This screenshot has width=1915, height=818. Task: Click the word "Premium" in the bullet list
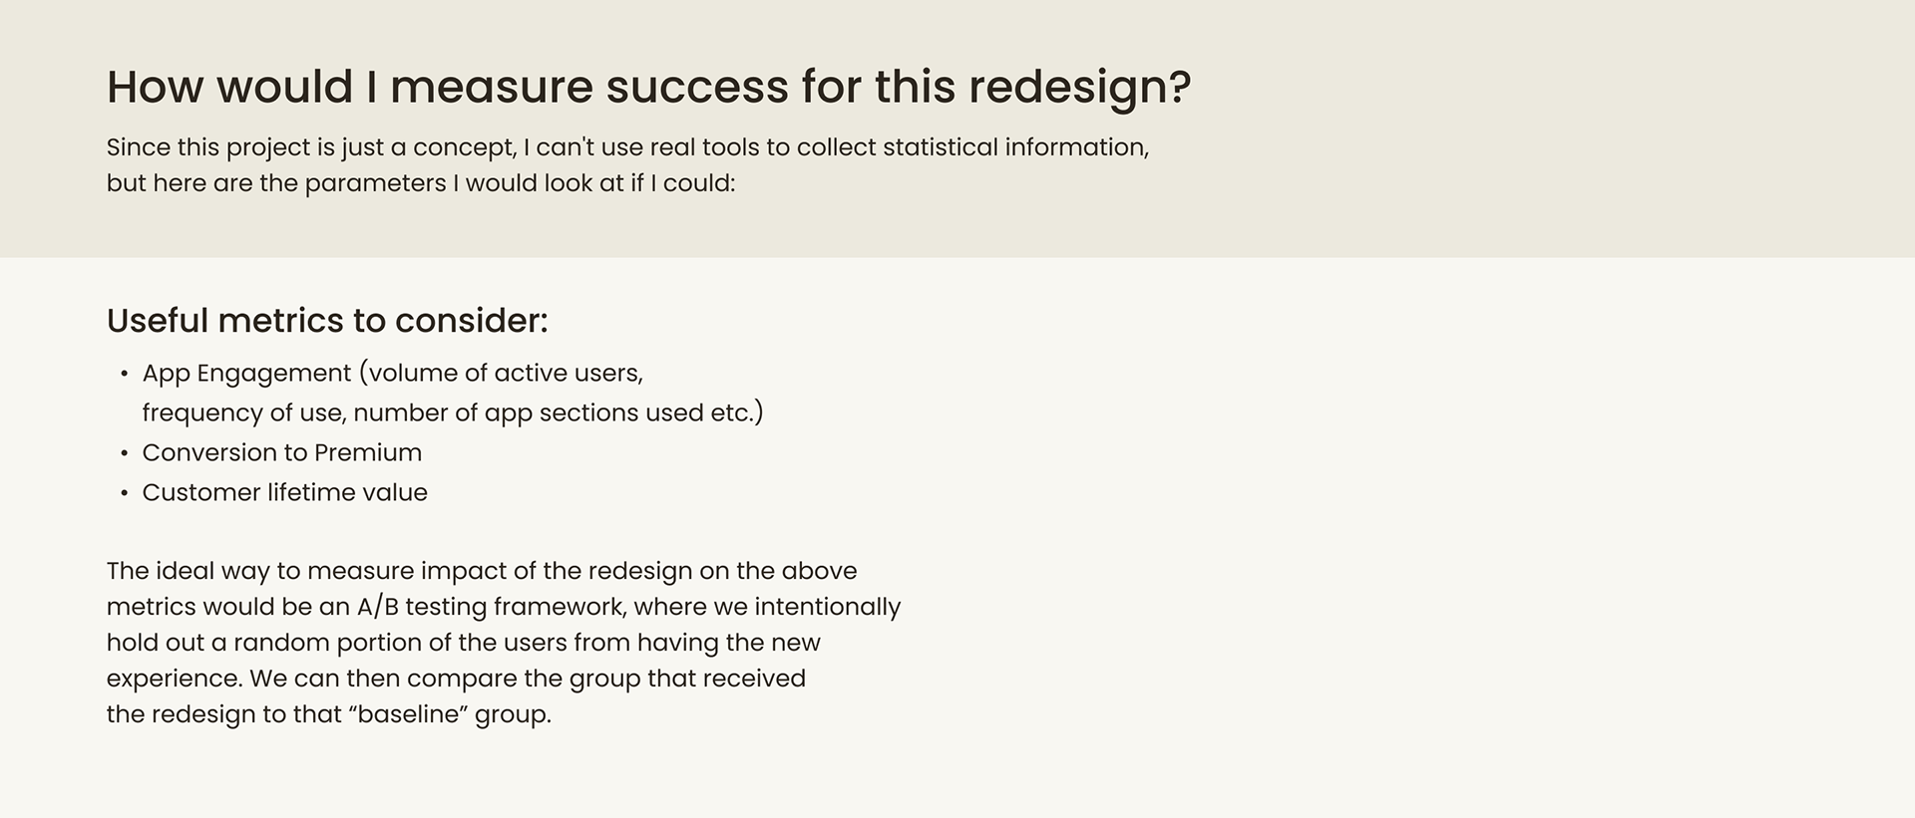[x=368, y=453]
